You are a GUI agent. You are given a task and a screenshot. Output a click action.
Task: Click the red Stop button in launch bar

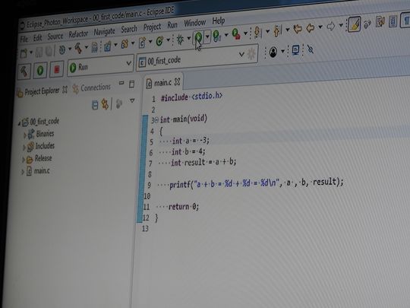point(56,70)
